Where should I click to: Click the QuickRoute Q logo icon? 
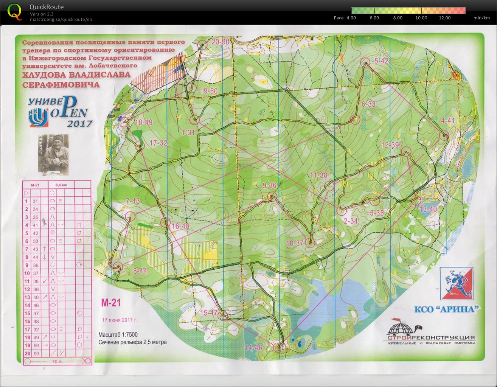coord(14,11)
